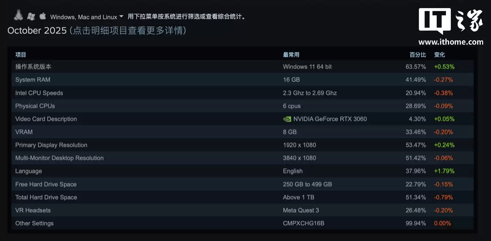Click the Linux penguin platform icon
This screenshot has width=491, height=241.
point(18,14)
